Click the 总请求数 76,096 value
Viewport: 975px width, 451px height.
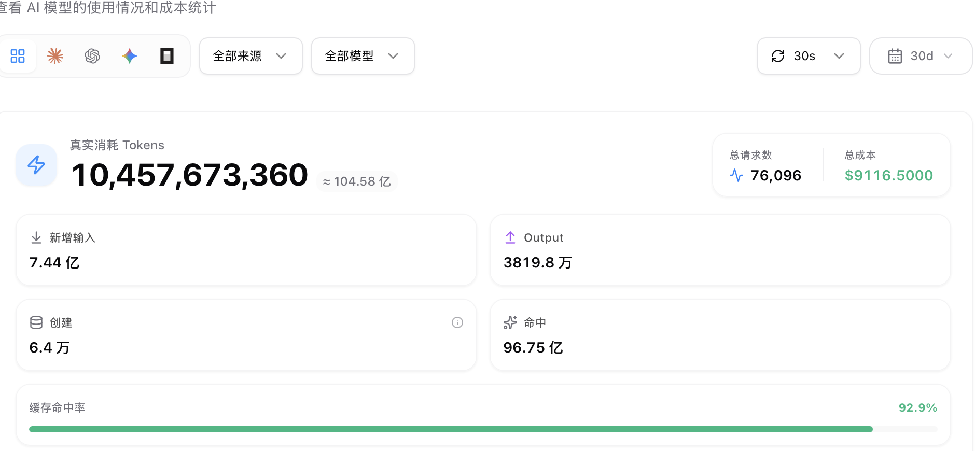(776, 176)
